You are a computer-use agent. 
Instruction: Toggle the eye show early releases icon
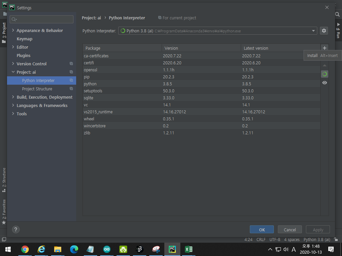[325, 83]
